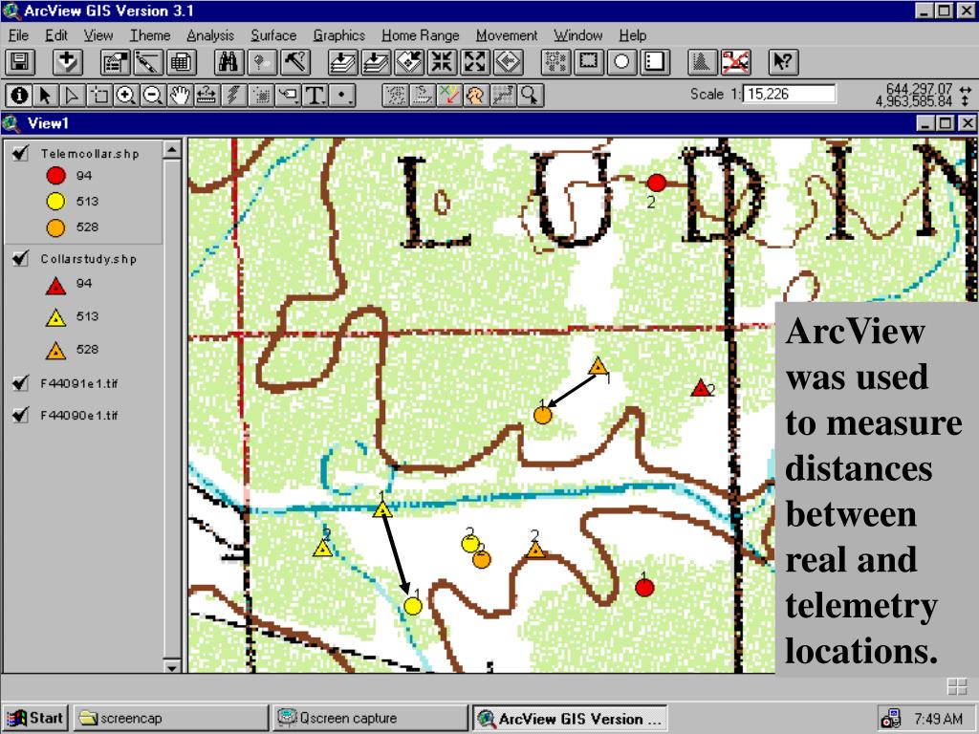Toggle the Telemcollar.shp theme checkbox
979x734 pixels.
tap(21, 153)
